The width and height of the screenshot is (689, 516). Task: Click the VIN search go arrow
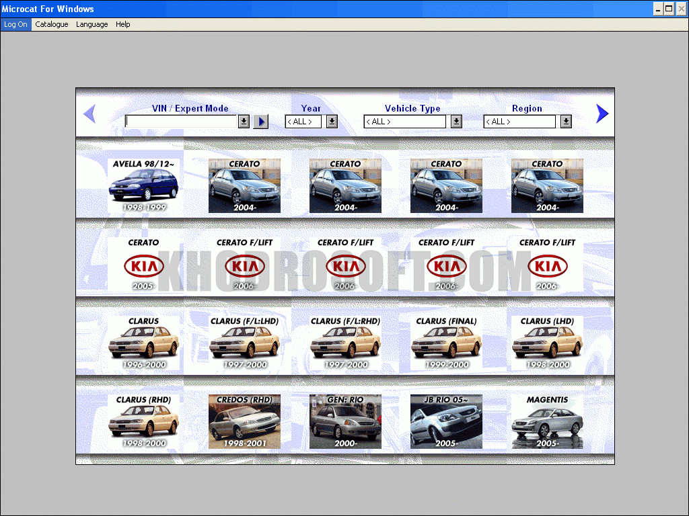pos(260,122)
